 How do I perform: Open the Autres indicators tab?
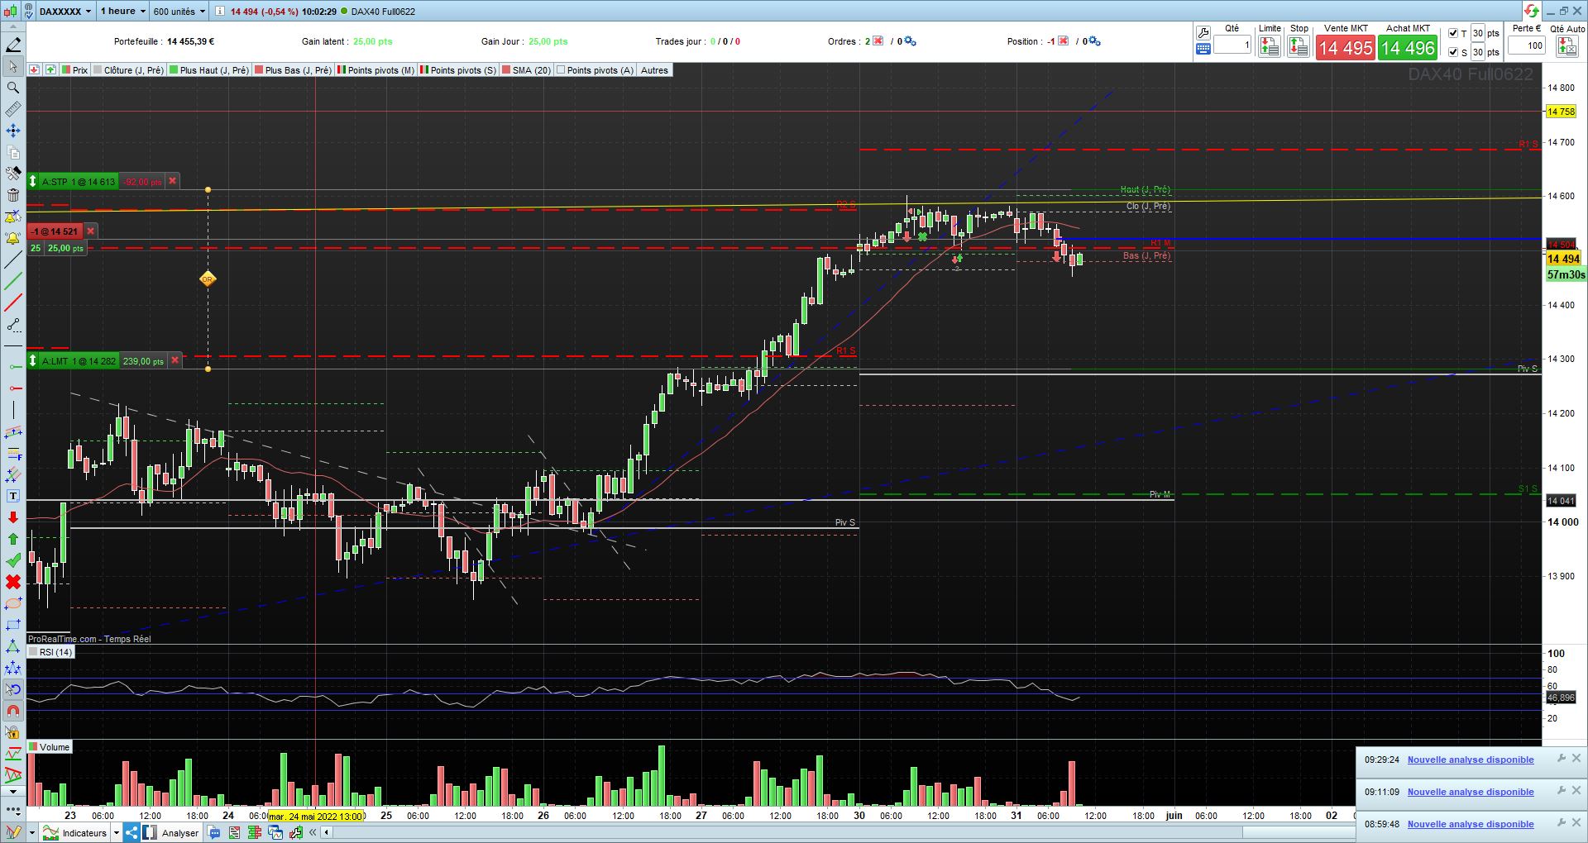coord(654,70)
